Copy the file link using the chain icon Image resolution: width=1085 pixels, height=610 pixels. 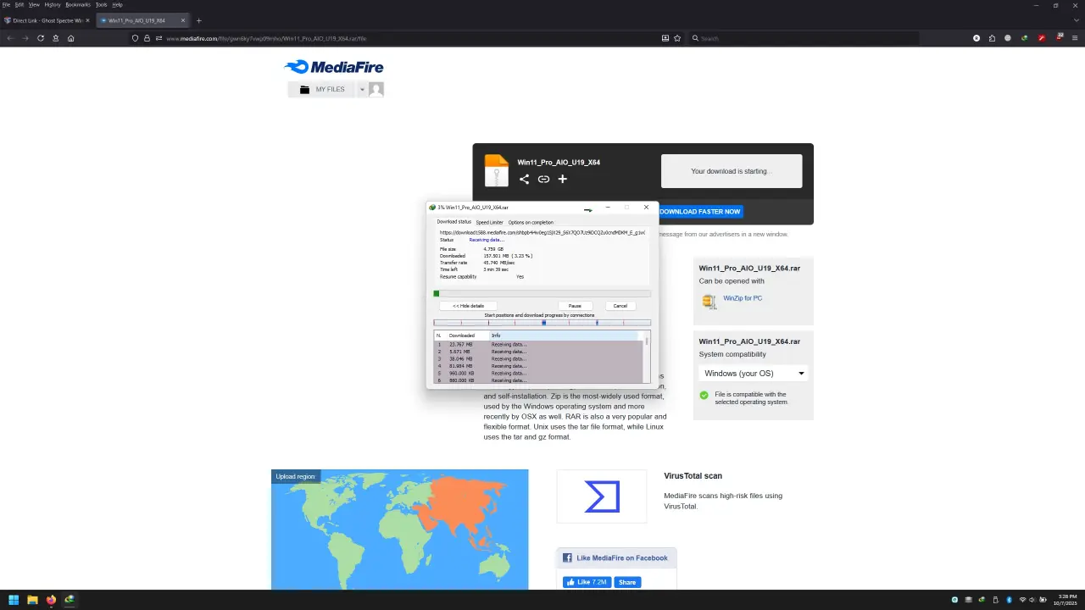click(x=543, y=179)
